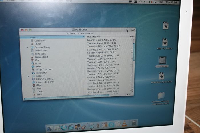Select the Chess app icon in the list
Viewport: 200px width, 133px height.
click(32, 44)
